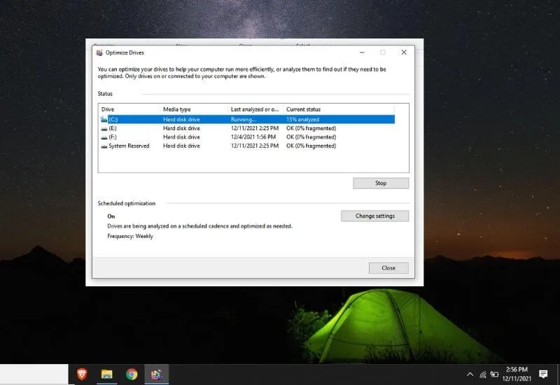Open the clock showing 2:56 PM
The width and height of the screenshot is (560, 385).
517,374
